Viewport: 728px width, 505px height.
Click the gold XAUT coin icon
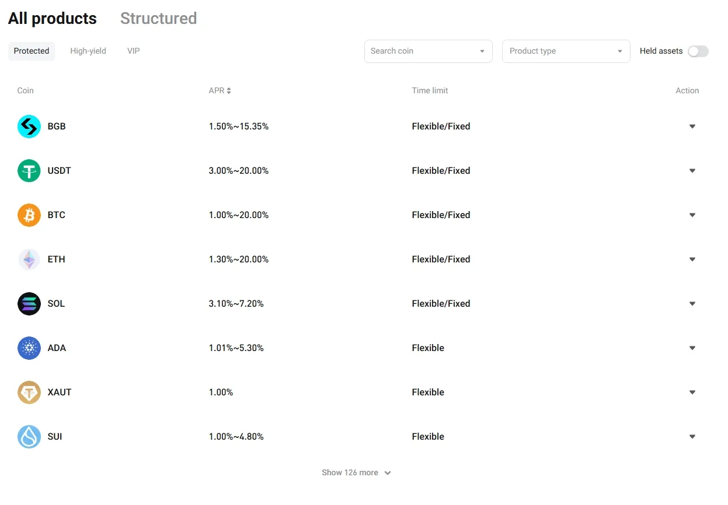[29, 392]
